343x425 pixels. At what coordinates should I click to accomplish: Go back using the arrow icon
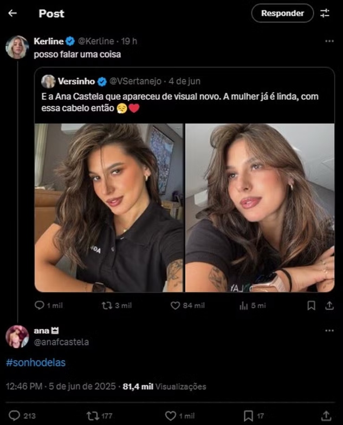(x=12, y=14)
